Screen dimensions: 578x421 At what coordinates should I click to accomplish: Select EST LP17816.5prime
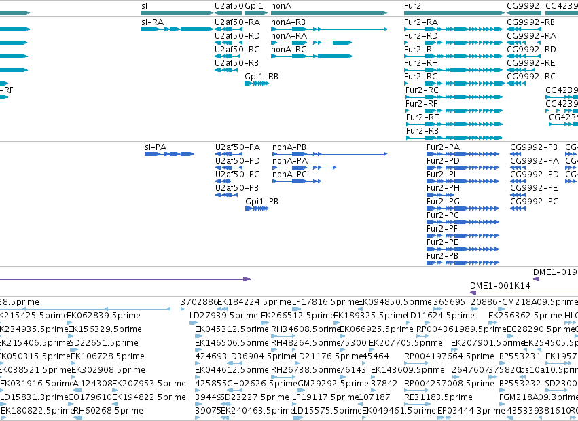(325, 302)
